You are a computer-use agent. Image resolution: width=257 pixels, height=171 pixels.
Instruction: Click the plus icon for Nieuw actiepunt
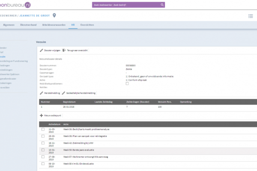point(41,115)
